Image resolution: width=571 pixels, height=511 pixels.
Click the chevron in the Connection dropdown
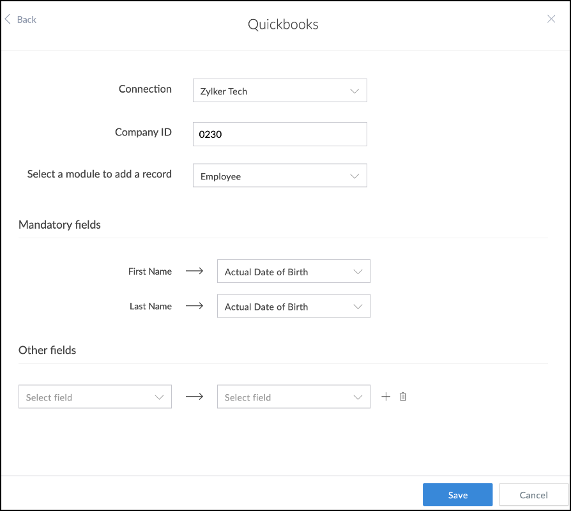[355, 91]
